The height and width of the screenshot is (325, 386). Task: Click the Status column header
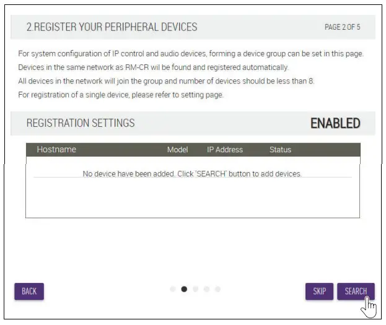280,150
